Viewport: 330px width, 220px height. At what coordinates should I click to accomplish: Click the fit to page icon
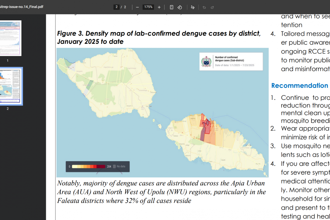(172, 7)
